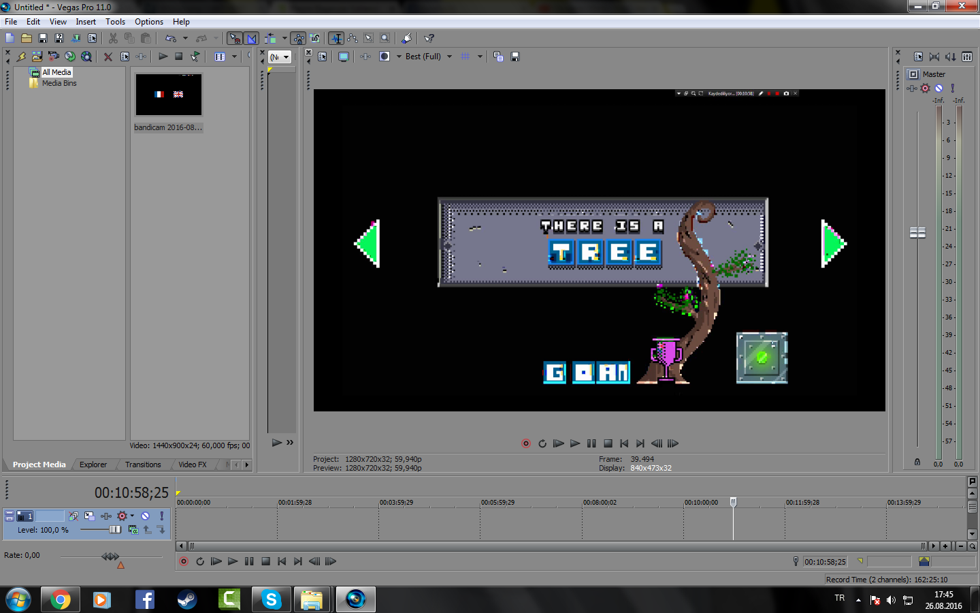Screen dimensions: 980x613
Task: Switch to the Explorer tab
Action: 93,465
